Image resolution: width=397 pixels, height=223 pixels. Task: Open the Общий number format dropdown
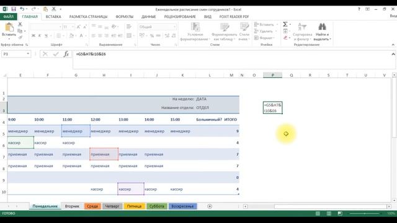174,27
